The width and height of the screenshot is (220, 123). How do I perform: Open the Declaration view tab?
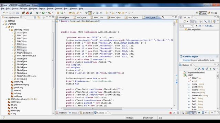click(86, 113)
